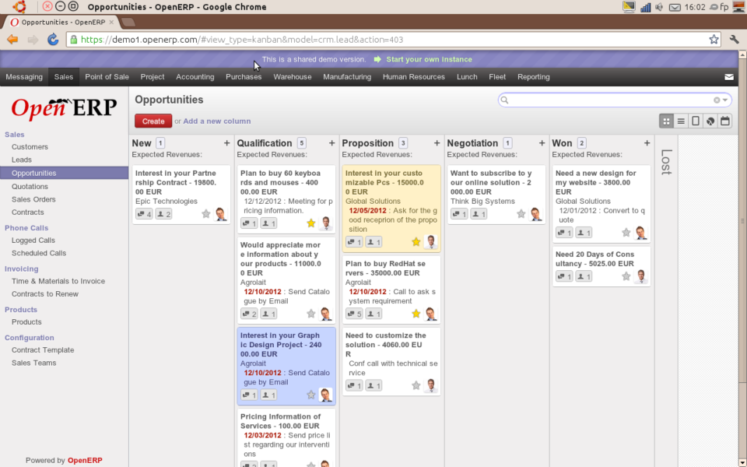Open the Human Resources menu
The image size is (747, 467).
pyautogui.click(x=413, y=77)
